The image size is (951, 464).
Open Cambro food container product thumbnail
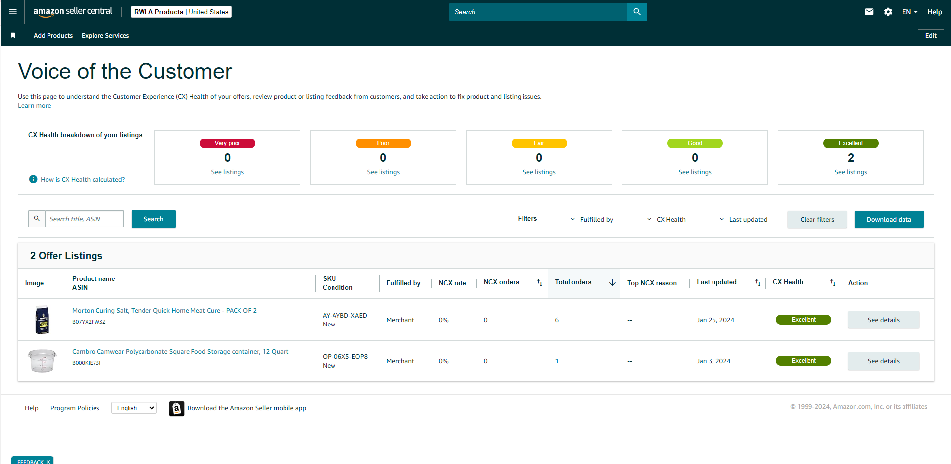click(x=43, y=361)
